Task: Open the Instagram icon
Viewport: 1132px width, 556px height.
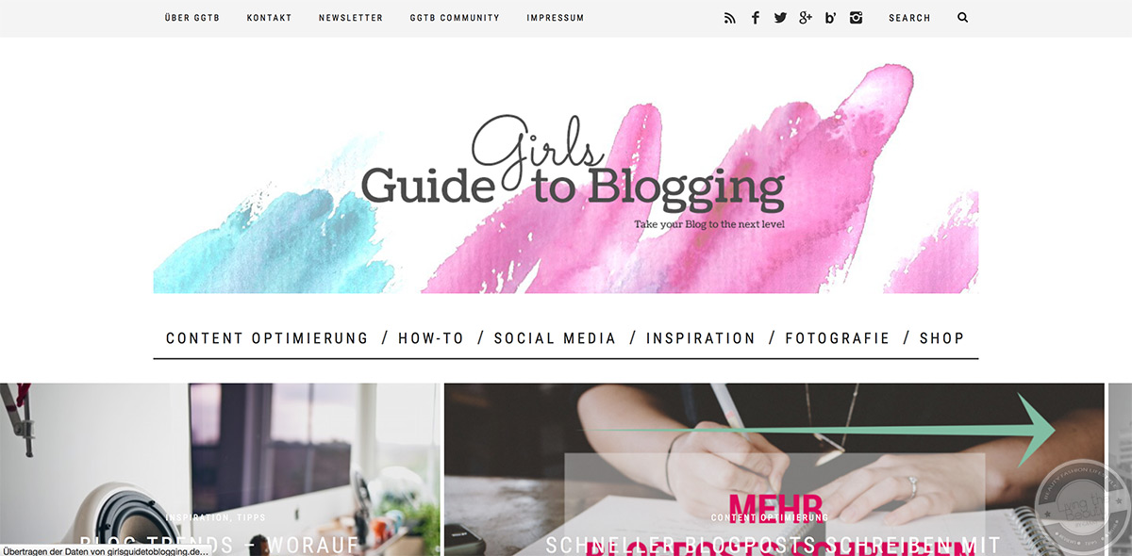Action: (x=856, y=18)
